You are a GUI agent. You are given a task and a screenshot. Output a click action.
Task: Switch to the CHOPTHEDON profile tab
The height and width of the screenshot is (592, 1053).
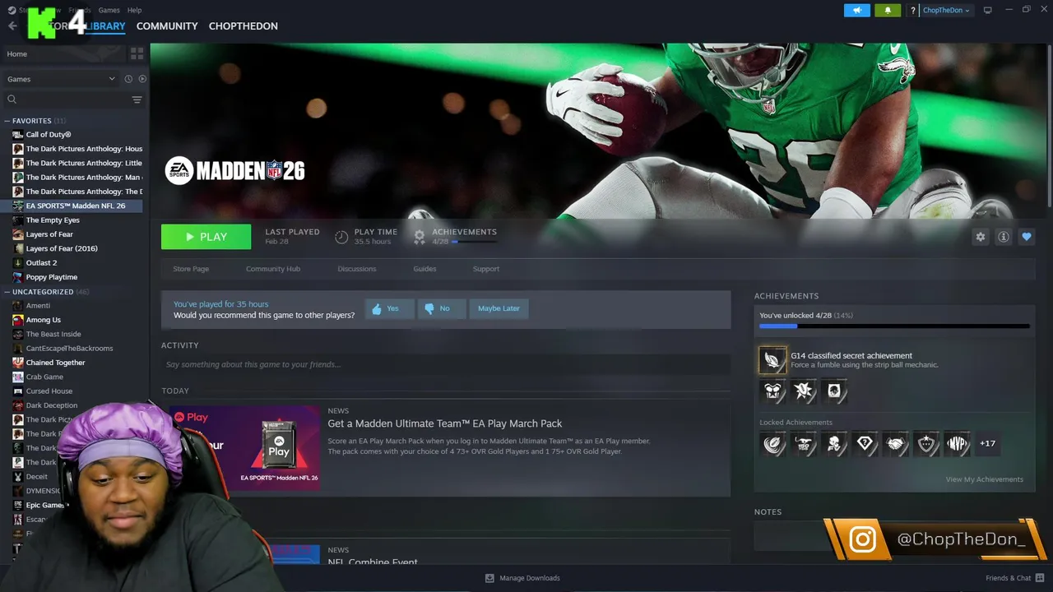[x=243, y=26]
